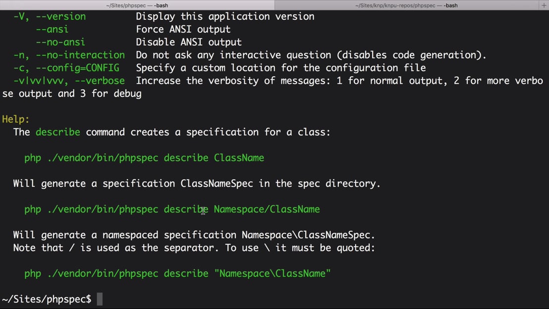The height and width of the screenshot is (309, 549).
Task: Click 'Increase the verbosity of messages' text
Action: click(339, 81)
